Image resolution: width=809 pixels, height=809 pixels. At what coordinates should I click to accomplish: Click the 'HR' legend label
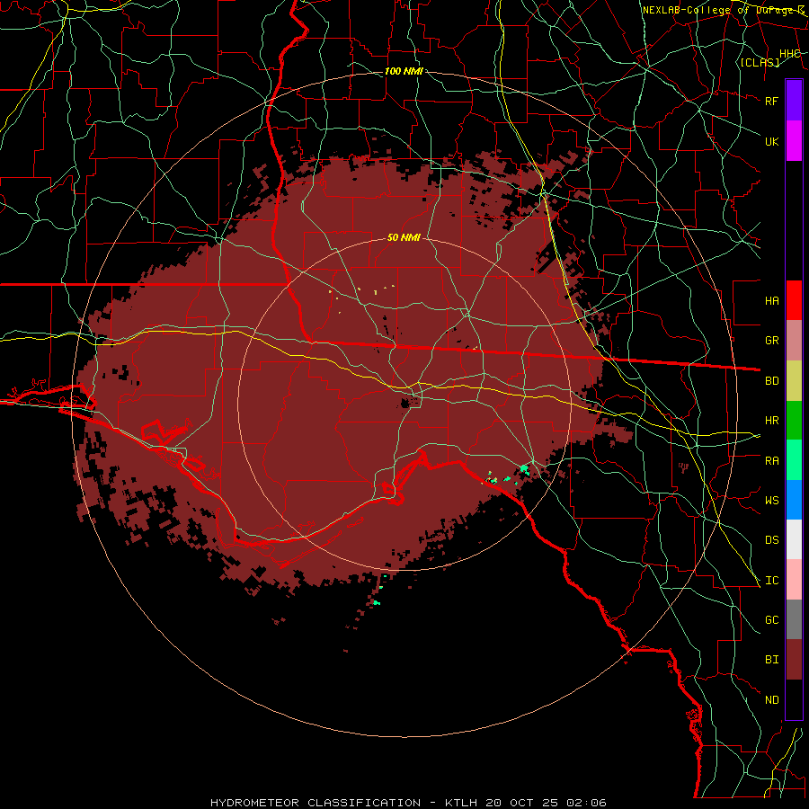point(772,421)
